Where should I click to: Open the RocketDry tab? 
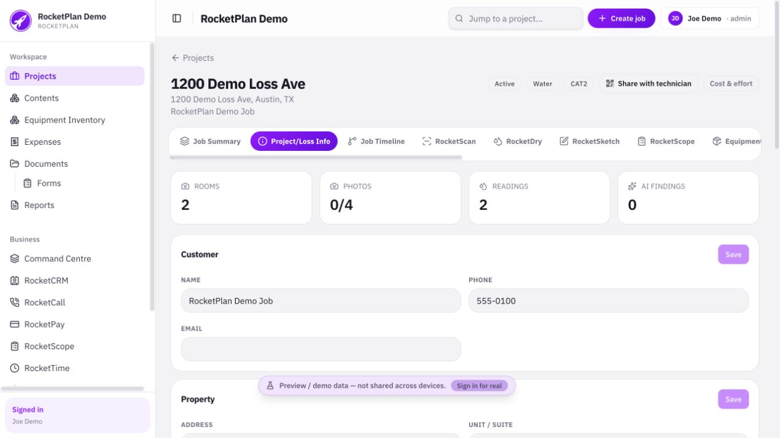(518, 141)
